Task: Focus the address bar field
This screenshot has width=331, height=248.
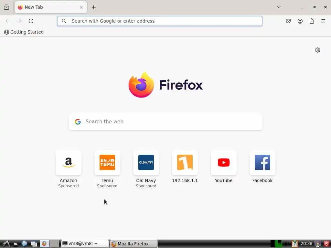Action: click(x=160, y=21)
